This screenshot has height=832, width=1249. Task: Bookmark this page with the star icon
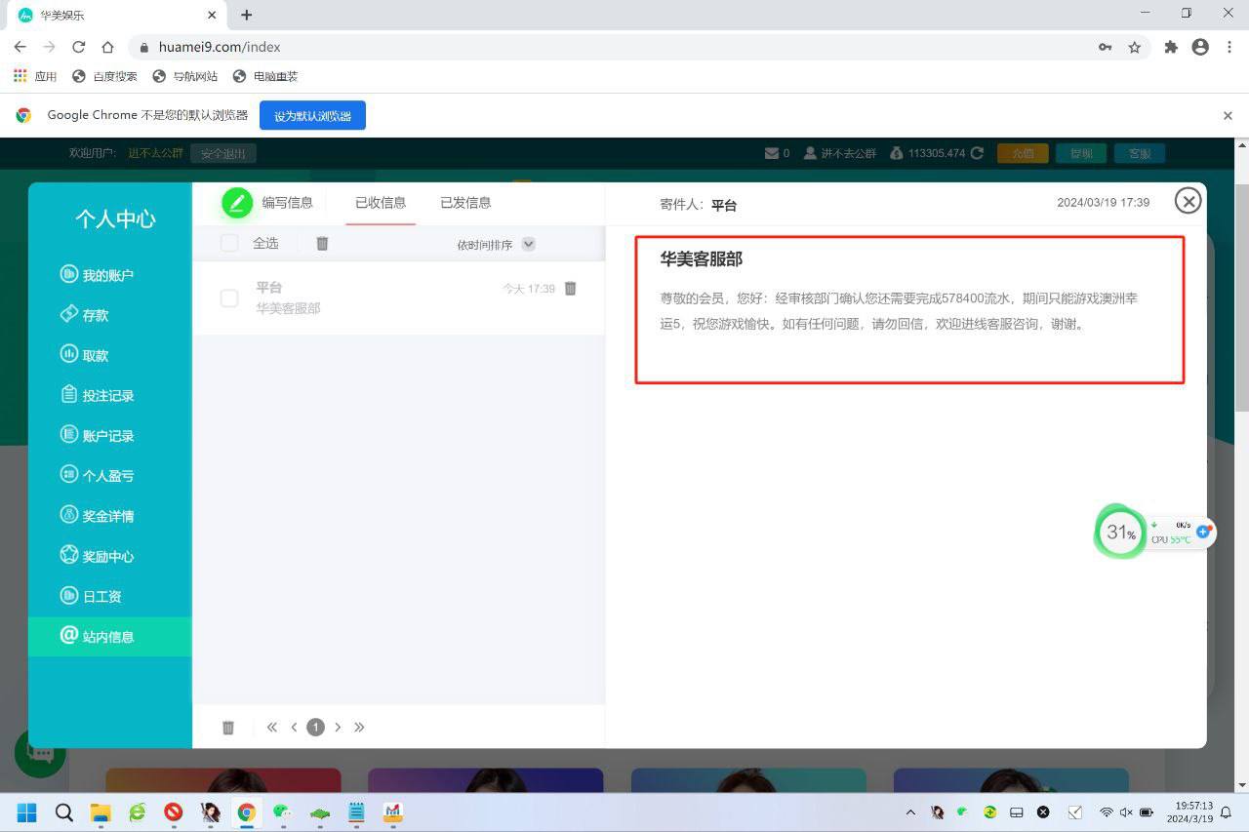point(1134,47)
